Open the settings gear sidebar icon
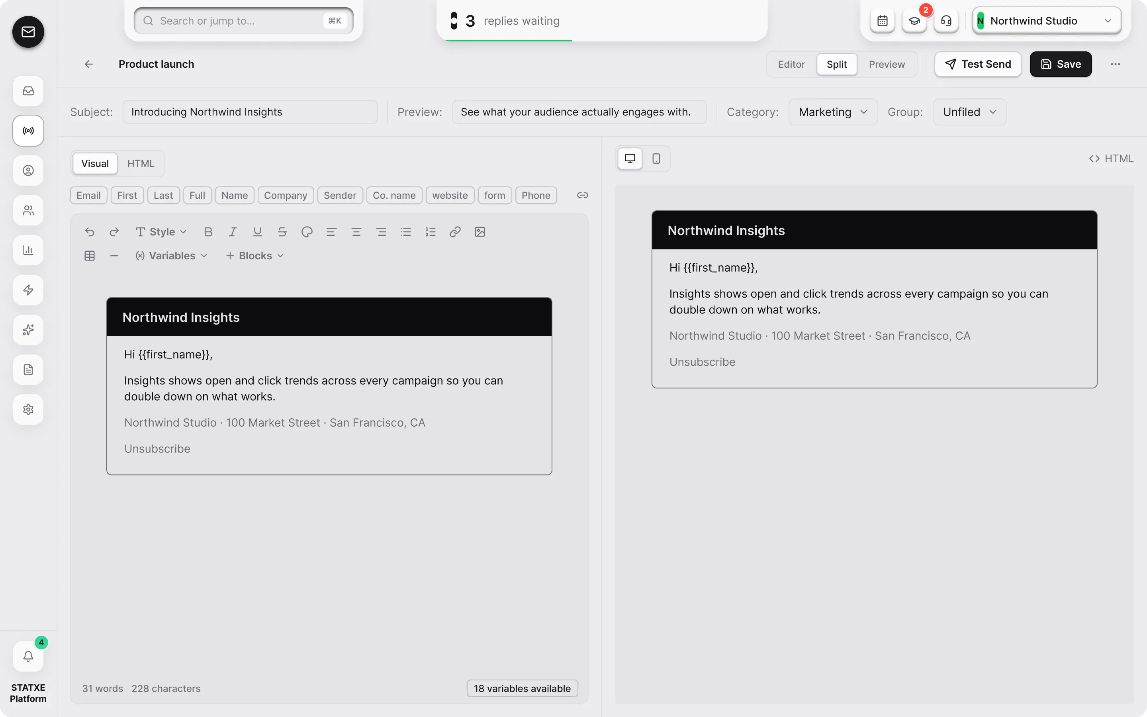Image resolution: width=1147 pixels, height=717 pixels. tap(28, 409)
